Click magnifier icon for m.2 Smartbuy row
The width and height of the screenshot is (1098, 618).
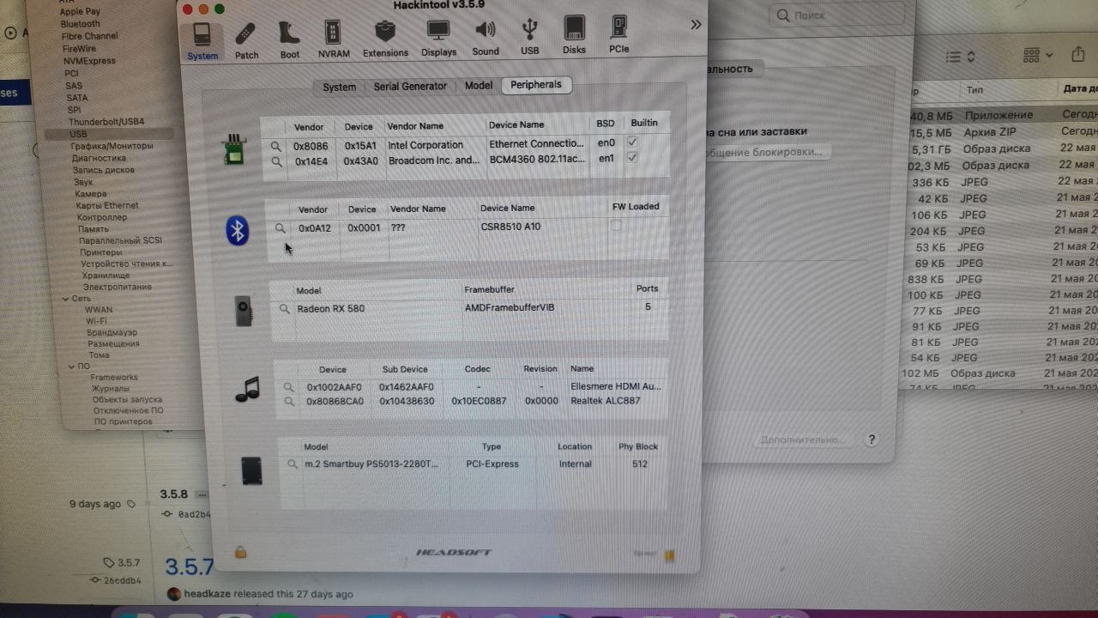[293, 464]
